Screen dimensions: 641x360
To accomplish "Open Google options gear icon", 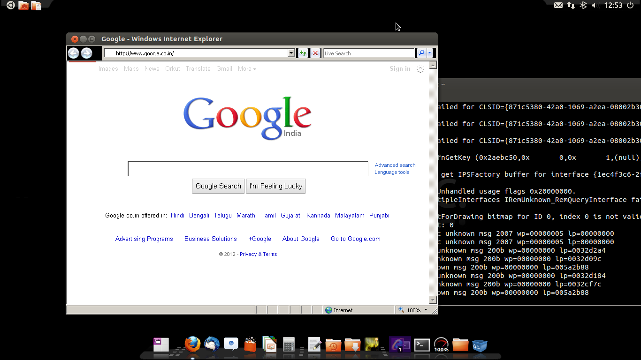I will (420, 69).
